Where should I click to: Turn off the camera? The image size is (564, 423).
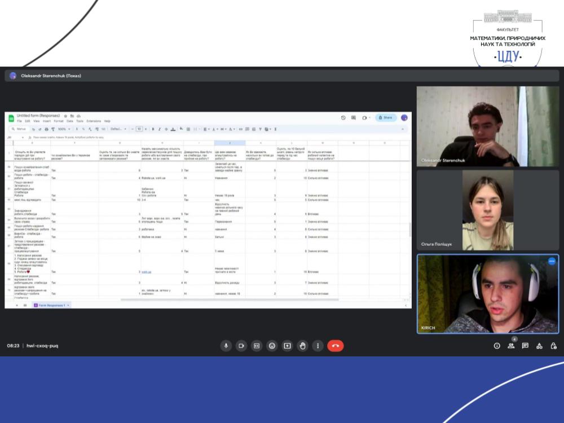pos(241,346)
